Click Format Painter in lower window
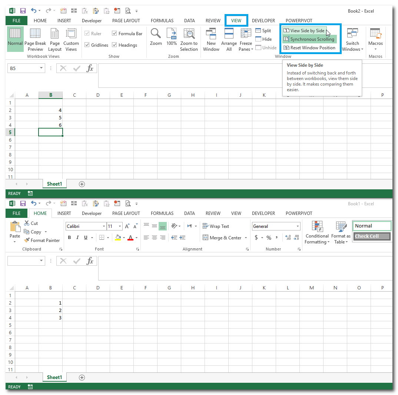Screen dimensions: 398x395 tap(42, 240)
